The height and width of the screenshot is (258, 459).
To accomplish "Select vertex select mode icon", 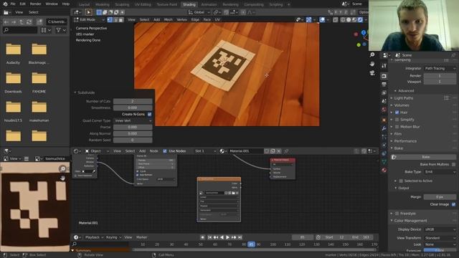I will pyautogui.click(x=110, y=19).
